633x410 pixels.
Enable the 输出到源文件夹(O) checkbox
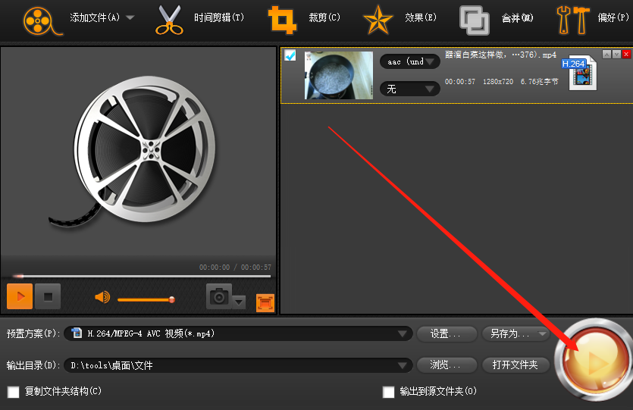point(388,392)
